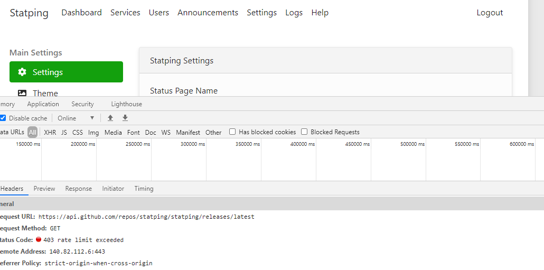Click the export HAR download arrow icon
544x270 pixels.
(125, 118)
